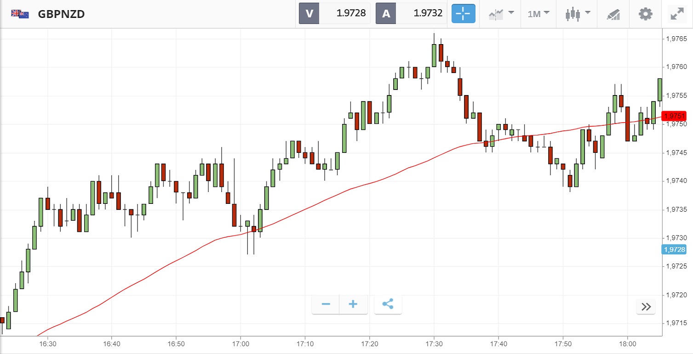The width and height of the screenshot is (693, 354).
Task: Open the compare chart dropdown
Action: pos(501,14)
